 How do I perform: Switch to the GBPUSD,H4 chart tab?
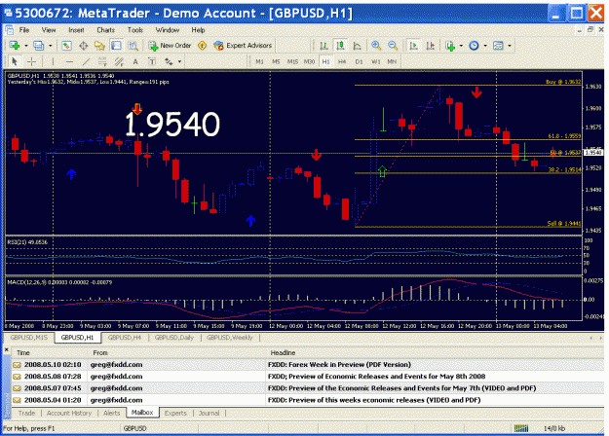[125, 338]
